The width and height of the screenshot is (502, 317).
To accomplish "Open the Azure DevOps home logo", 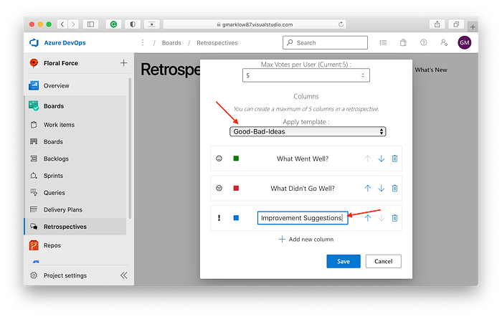I will pos(34,42).
